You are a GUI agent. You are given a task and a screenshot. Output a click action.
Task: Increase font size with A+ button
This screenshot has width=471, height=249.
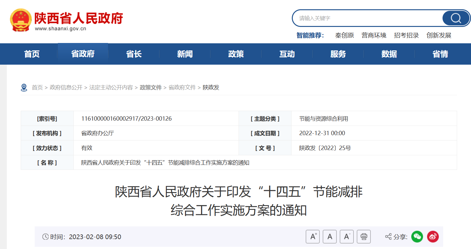pos(313,237)
